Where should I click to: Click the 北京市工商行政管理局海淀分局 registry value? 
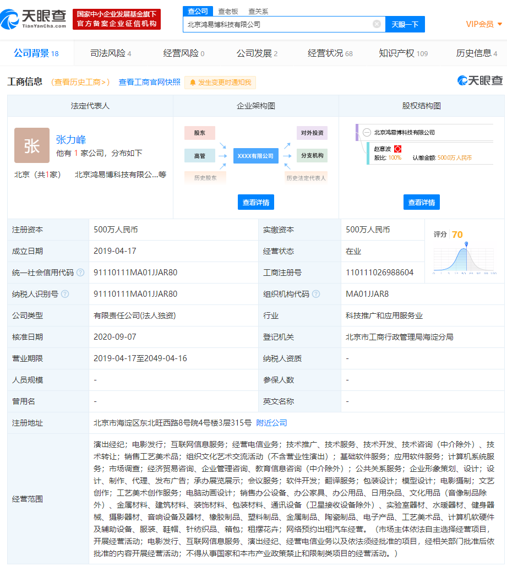coord(400,337)
